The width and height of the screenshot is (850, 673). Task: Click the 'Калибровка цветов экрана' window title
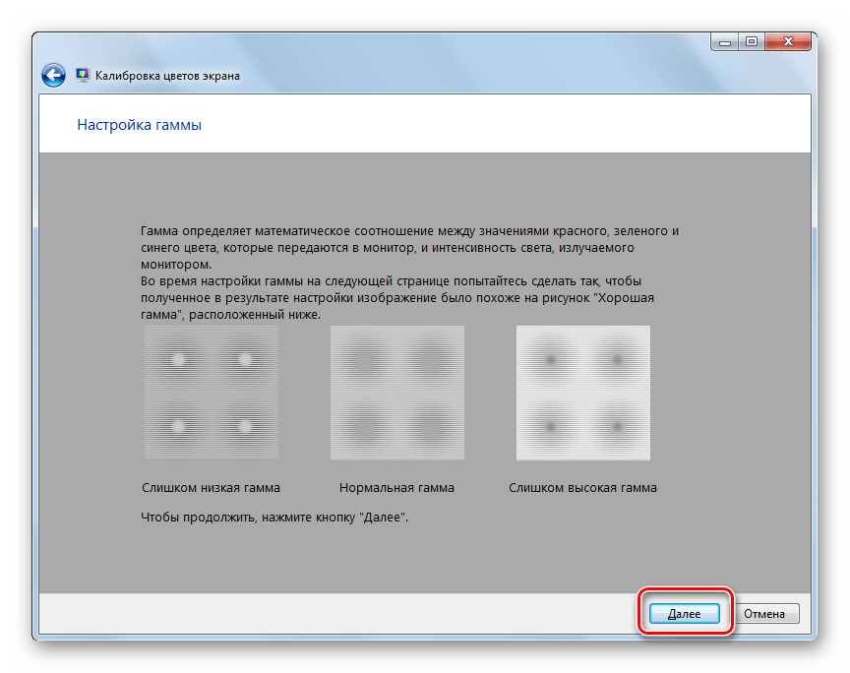[x=167, y=76]
